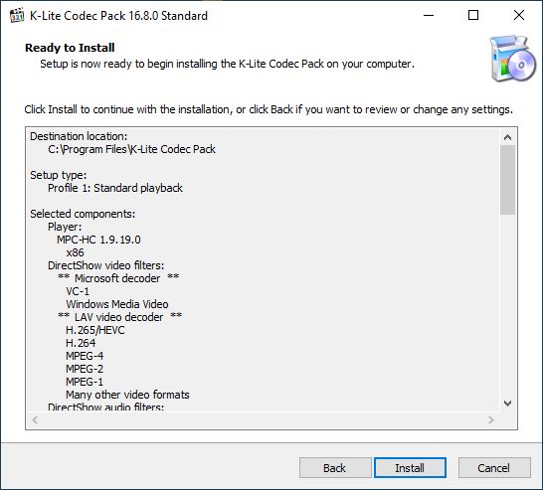Maximize the setup window
Image resolution: width=543 pixels, height=490 pixels.
point(473,15)
